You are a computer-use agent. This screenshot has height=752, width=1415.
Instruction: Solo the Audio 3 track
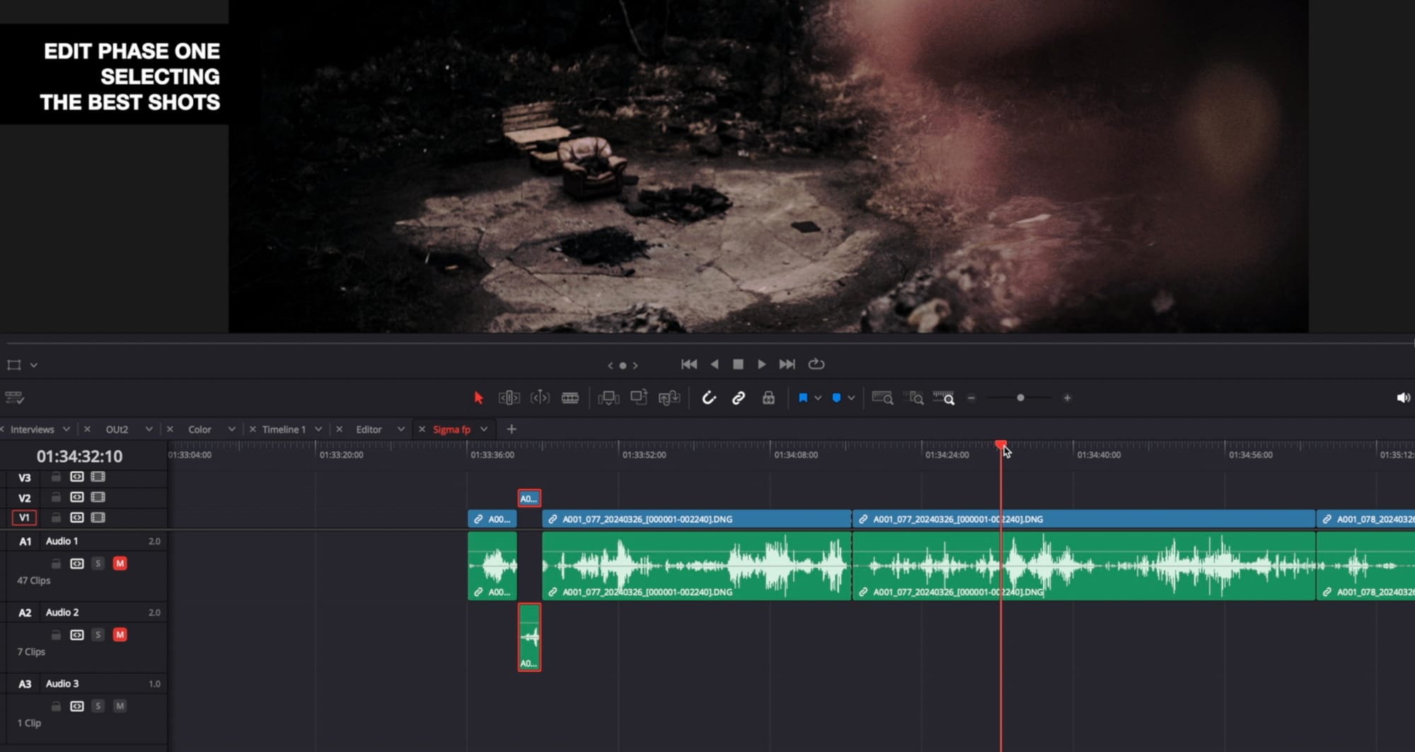[98, 706]
